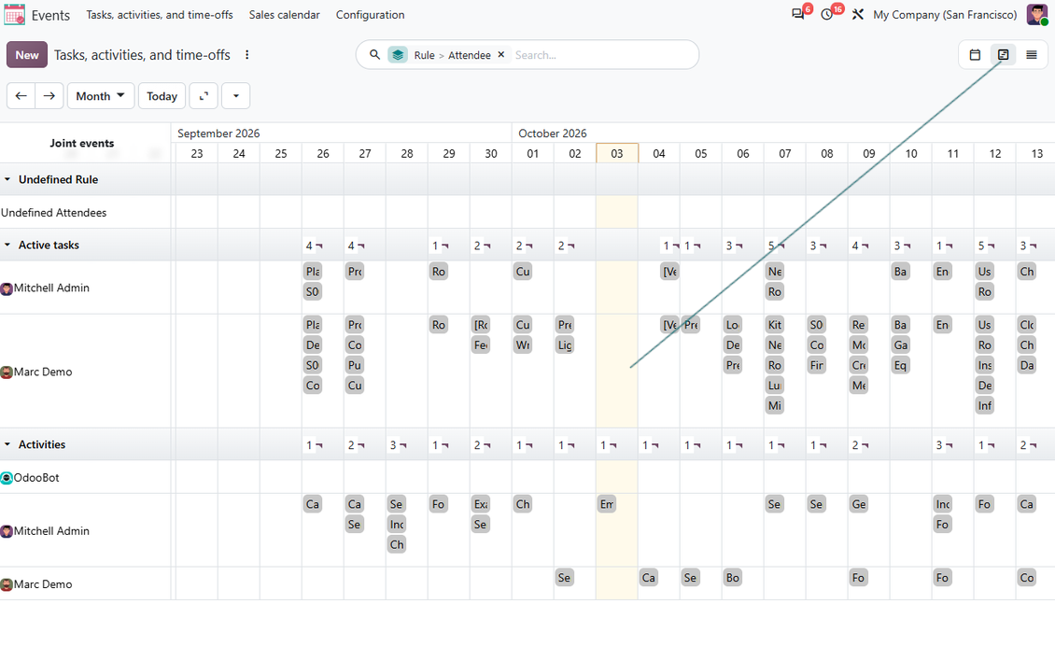Viewport: 1055px width, 660px height.
Task: Open the Month scale dropdown
Action: pos(101,95)
